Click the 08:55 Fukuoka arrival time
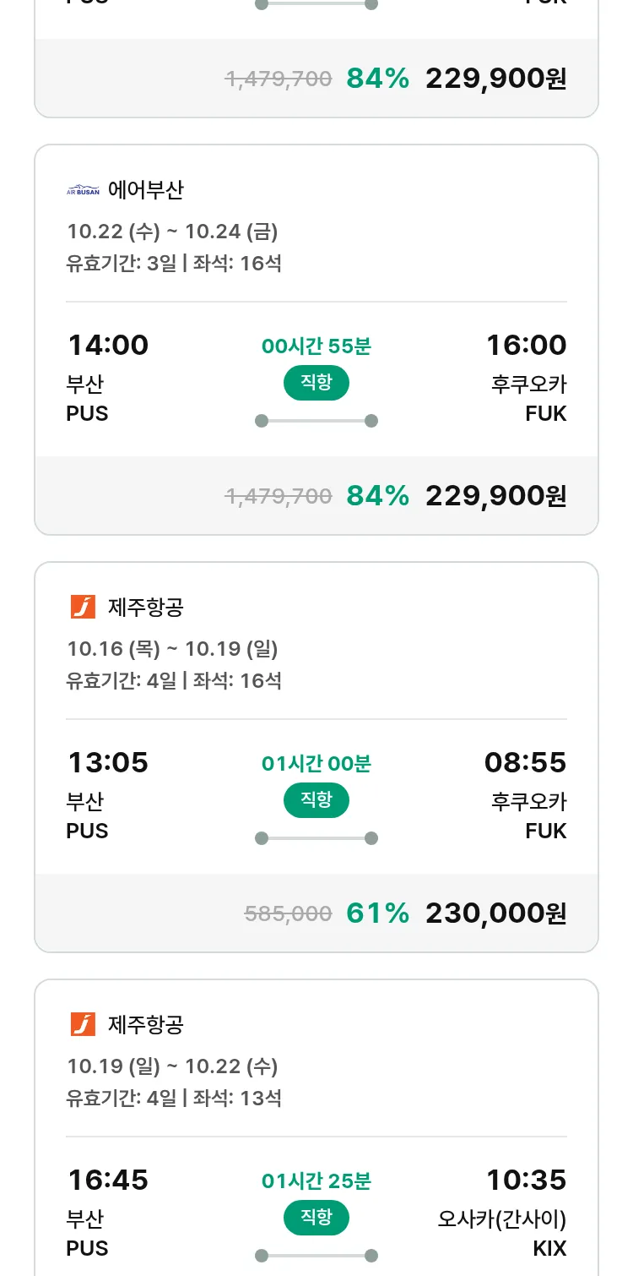 tap(525, 762)
